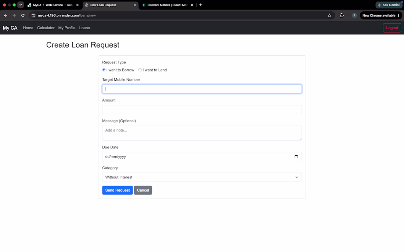Open the Extensions puzzle icon

[342, 15]
